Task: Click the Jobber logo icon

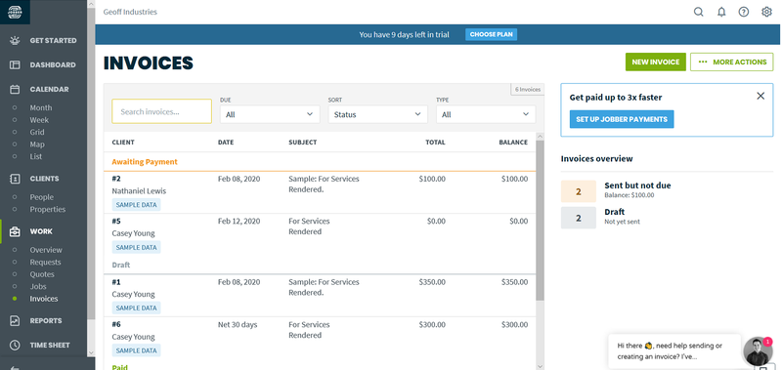Action: (x=15, y=12)
